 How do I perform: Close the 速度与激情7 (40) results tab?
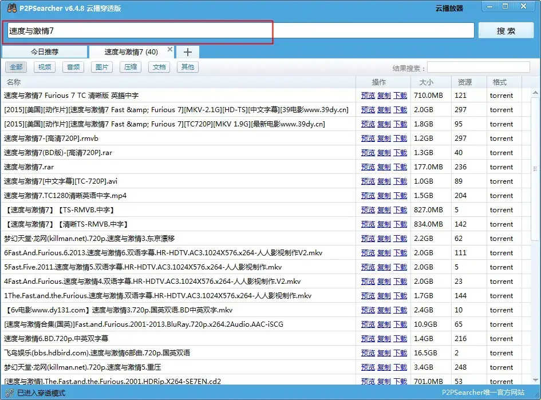click(x=170, y=49)
